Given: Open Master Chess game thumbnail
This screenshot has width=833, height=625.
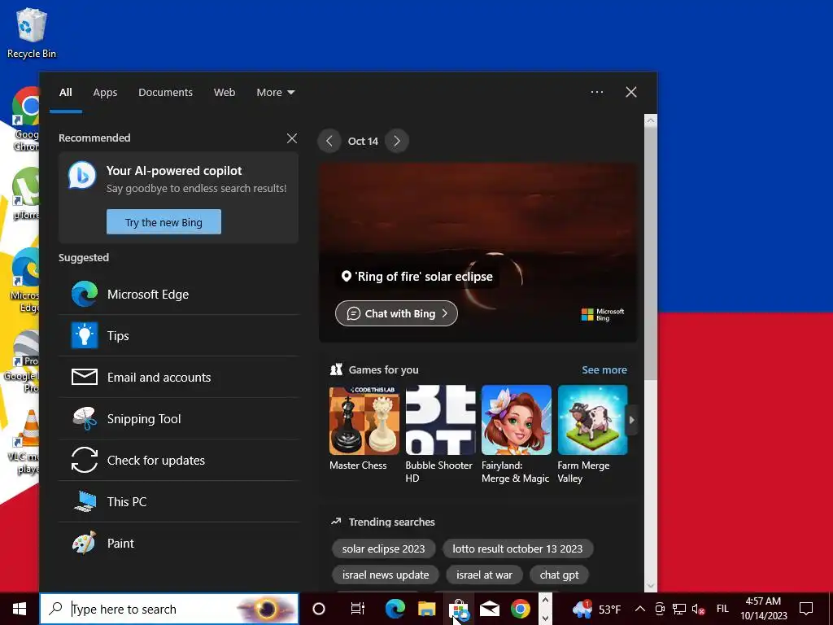Looking at the screenshot, I should (364, 420).
